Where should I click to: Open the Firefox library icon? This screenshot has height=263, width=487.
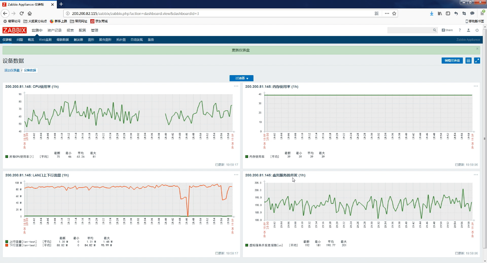[440, 13]
